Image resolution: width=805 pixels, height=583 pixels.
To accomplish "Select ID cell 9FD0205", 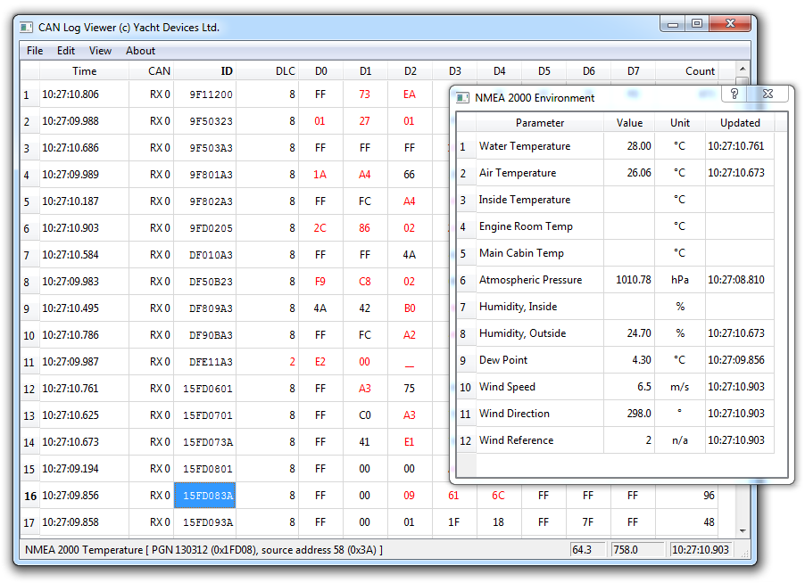I will [205, 227].
